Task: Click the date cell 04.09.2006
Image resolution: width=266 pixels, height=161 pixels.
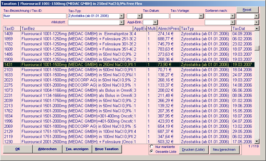Action: 243,34
